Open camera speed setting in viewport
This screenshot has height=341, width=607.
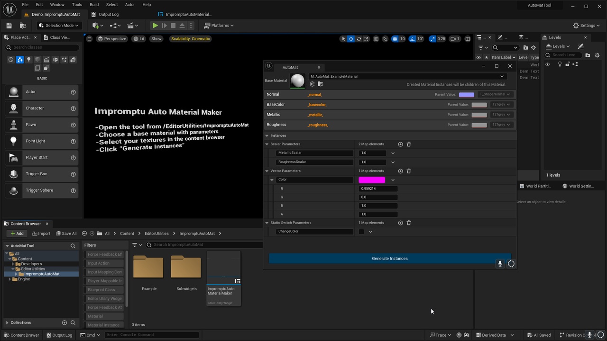[455, 39]
